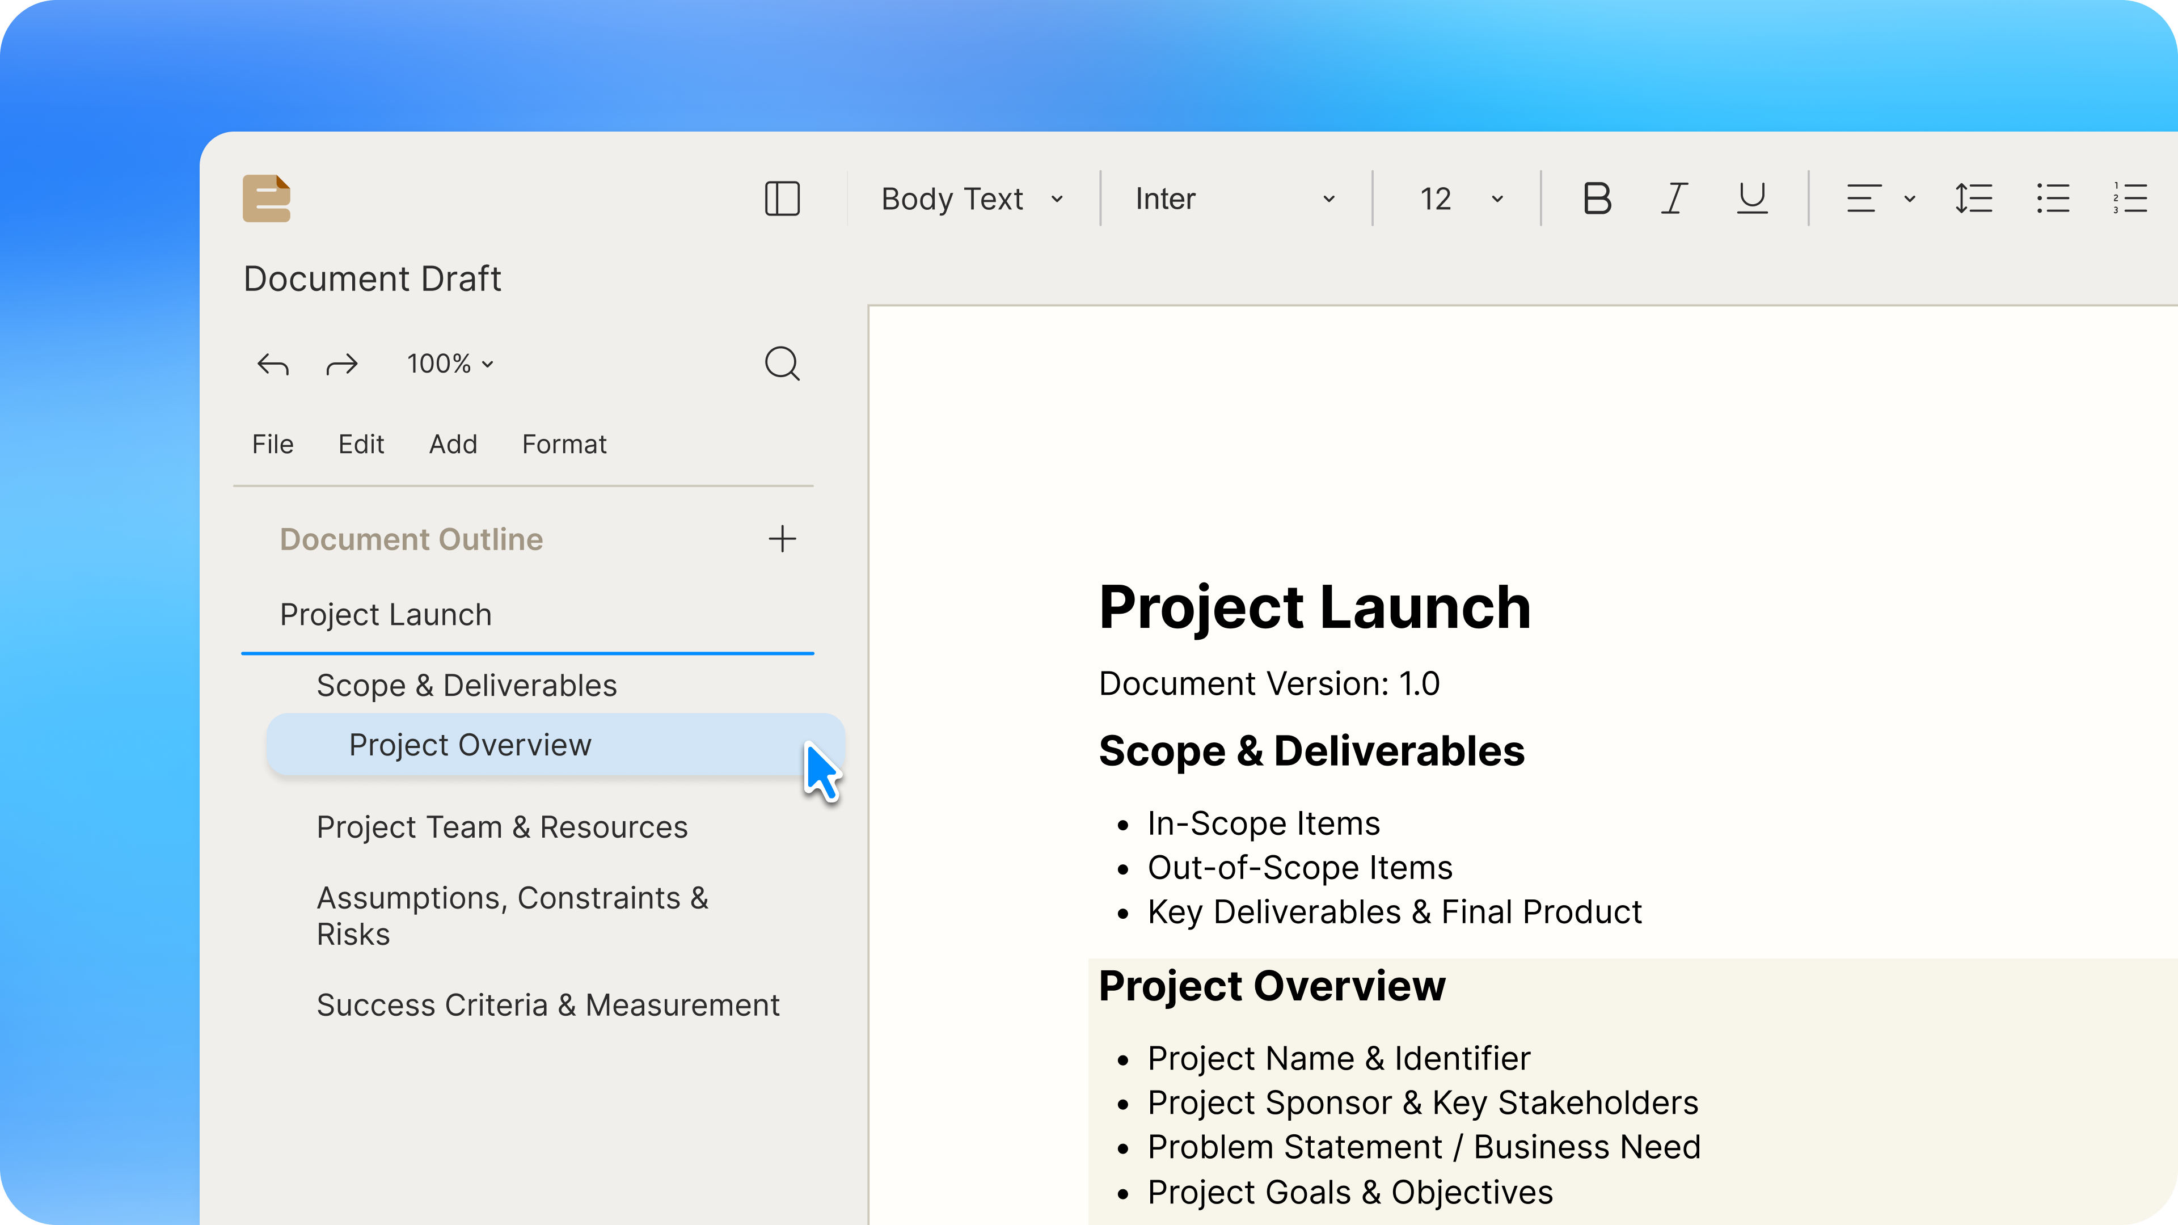Open the search magnifier icon
The width and height of the screenshot is (2178, 1225).
pos(781,364)
